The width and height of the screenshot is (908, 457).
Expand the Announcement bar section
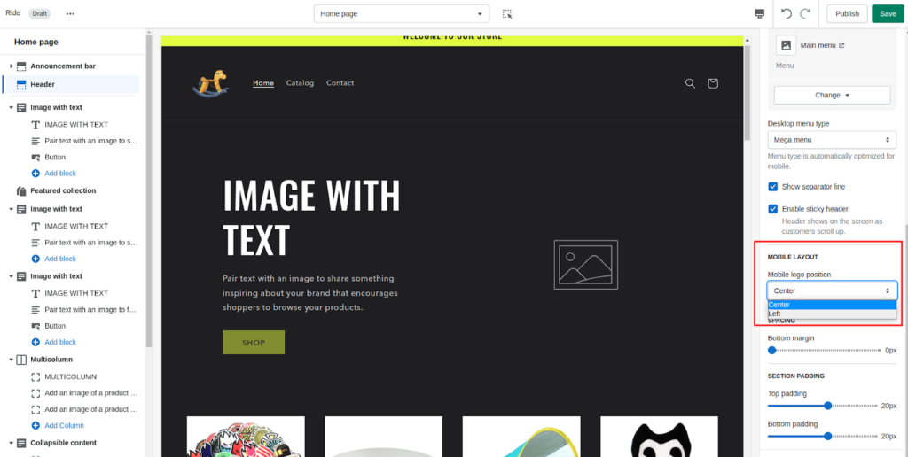coord(11,66)
